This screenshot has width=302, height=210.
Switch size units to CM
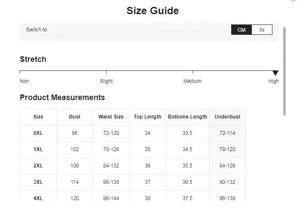pos(242,30)
